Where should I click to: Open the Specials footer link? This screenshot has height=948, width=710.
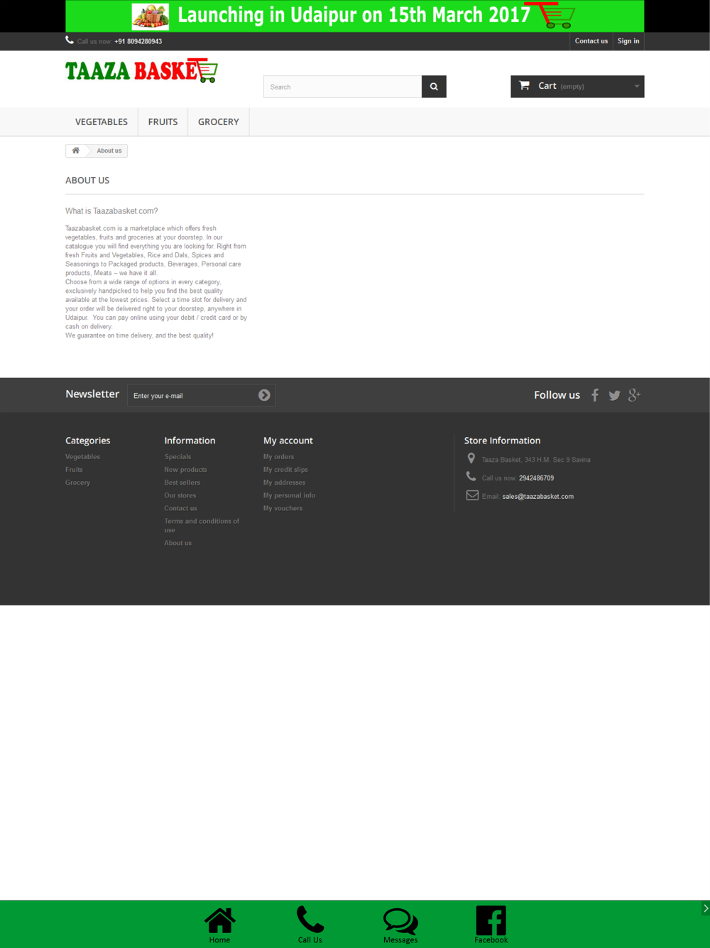177,457
